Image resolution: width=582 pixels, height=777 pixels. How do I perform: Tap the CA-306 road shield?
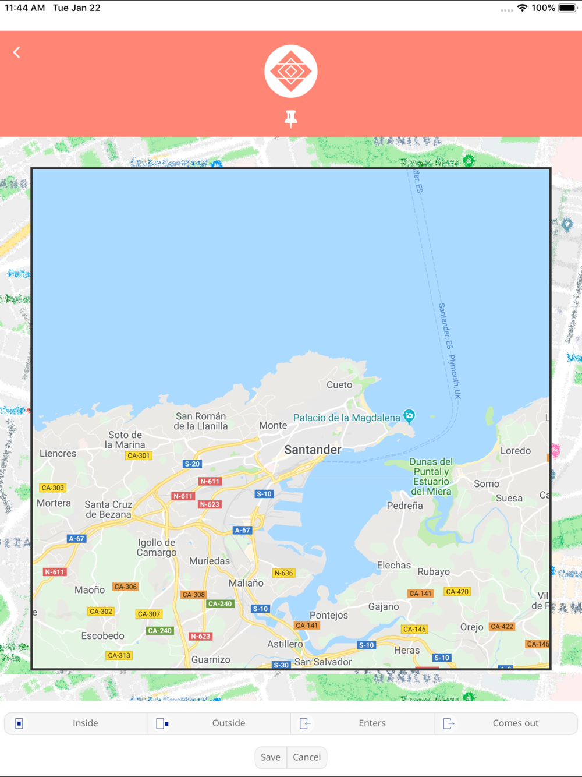click(126, 587)
